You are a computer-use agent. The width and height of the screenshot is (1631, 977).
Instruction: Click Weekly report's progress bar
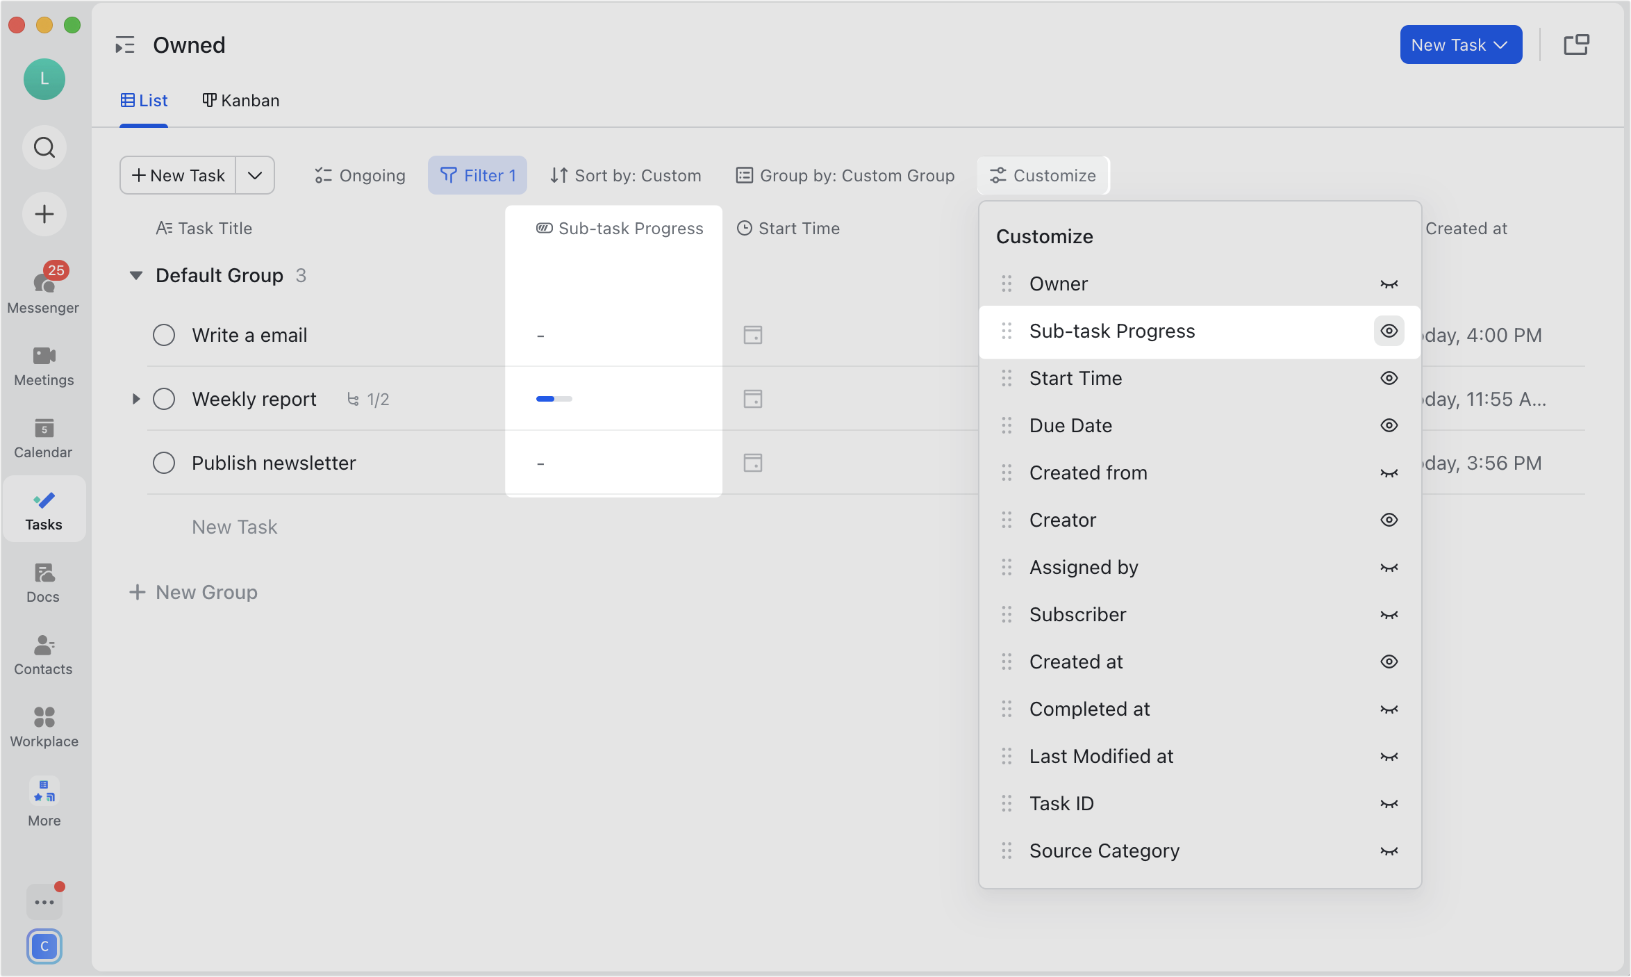554,399
